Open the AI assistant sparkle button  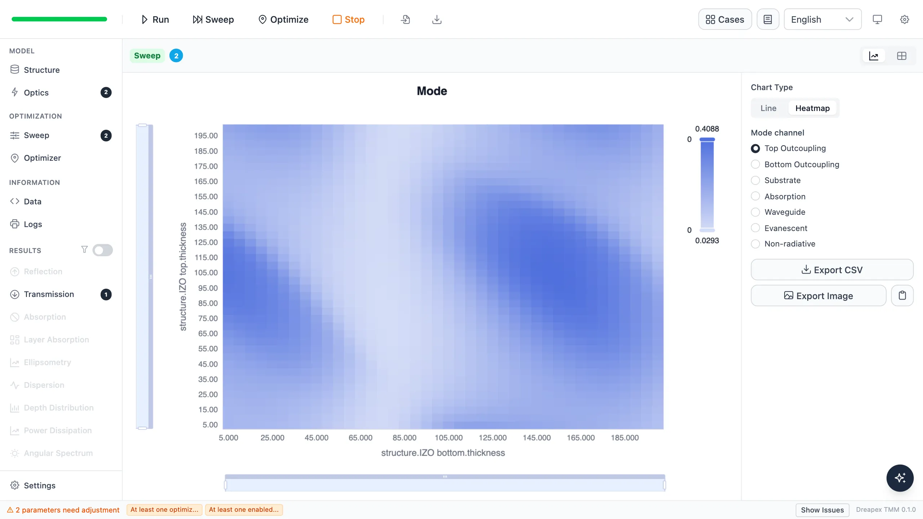coord(900,478)
